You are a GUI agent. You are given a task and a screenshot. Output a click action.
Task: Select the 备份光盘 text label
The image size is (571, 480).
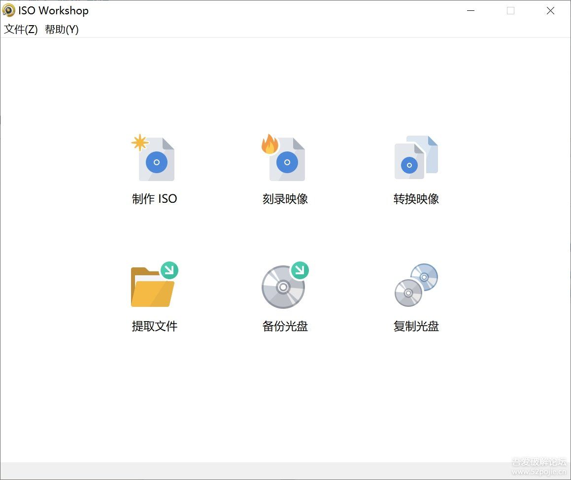click(285, 326)
